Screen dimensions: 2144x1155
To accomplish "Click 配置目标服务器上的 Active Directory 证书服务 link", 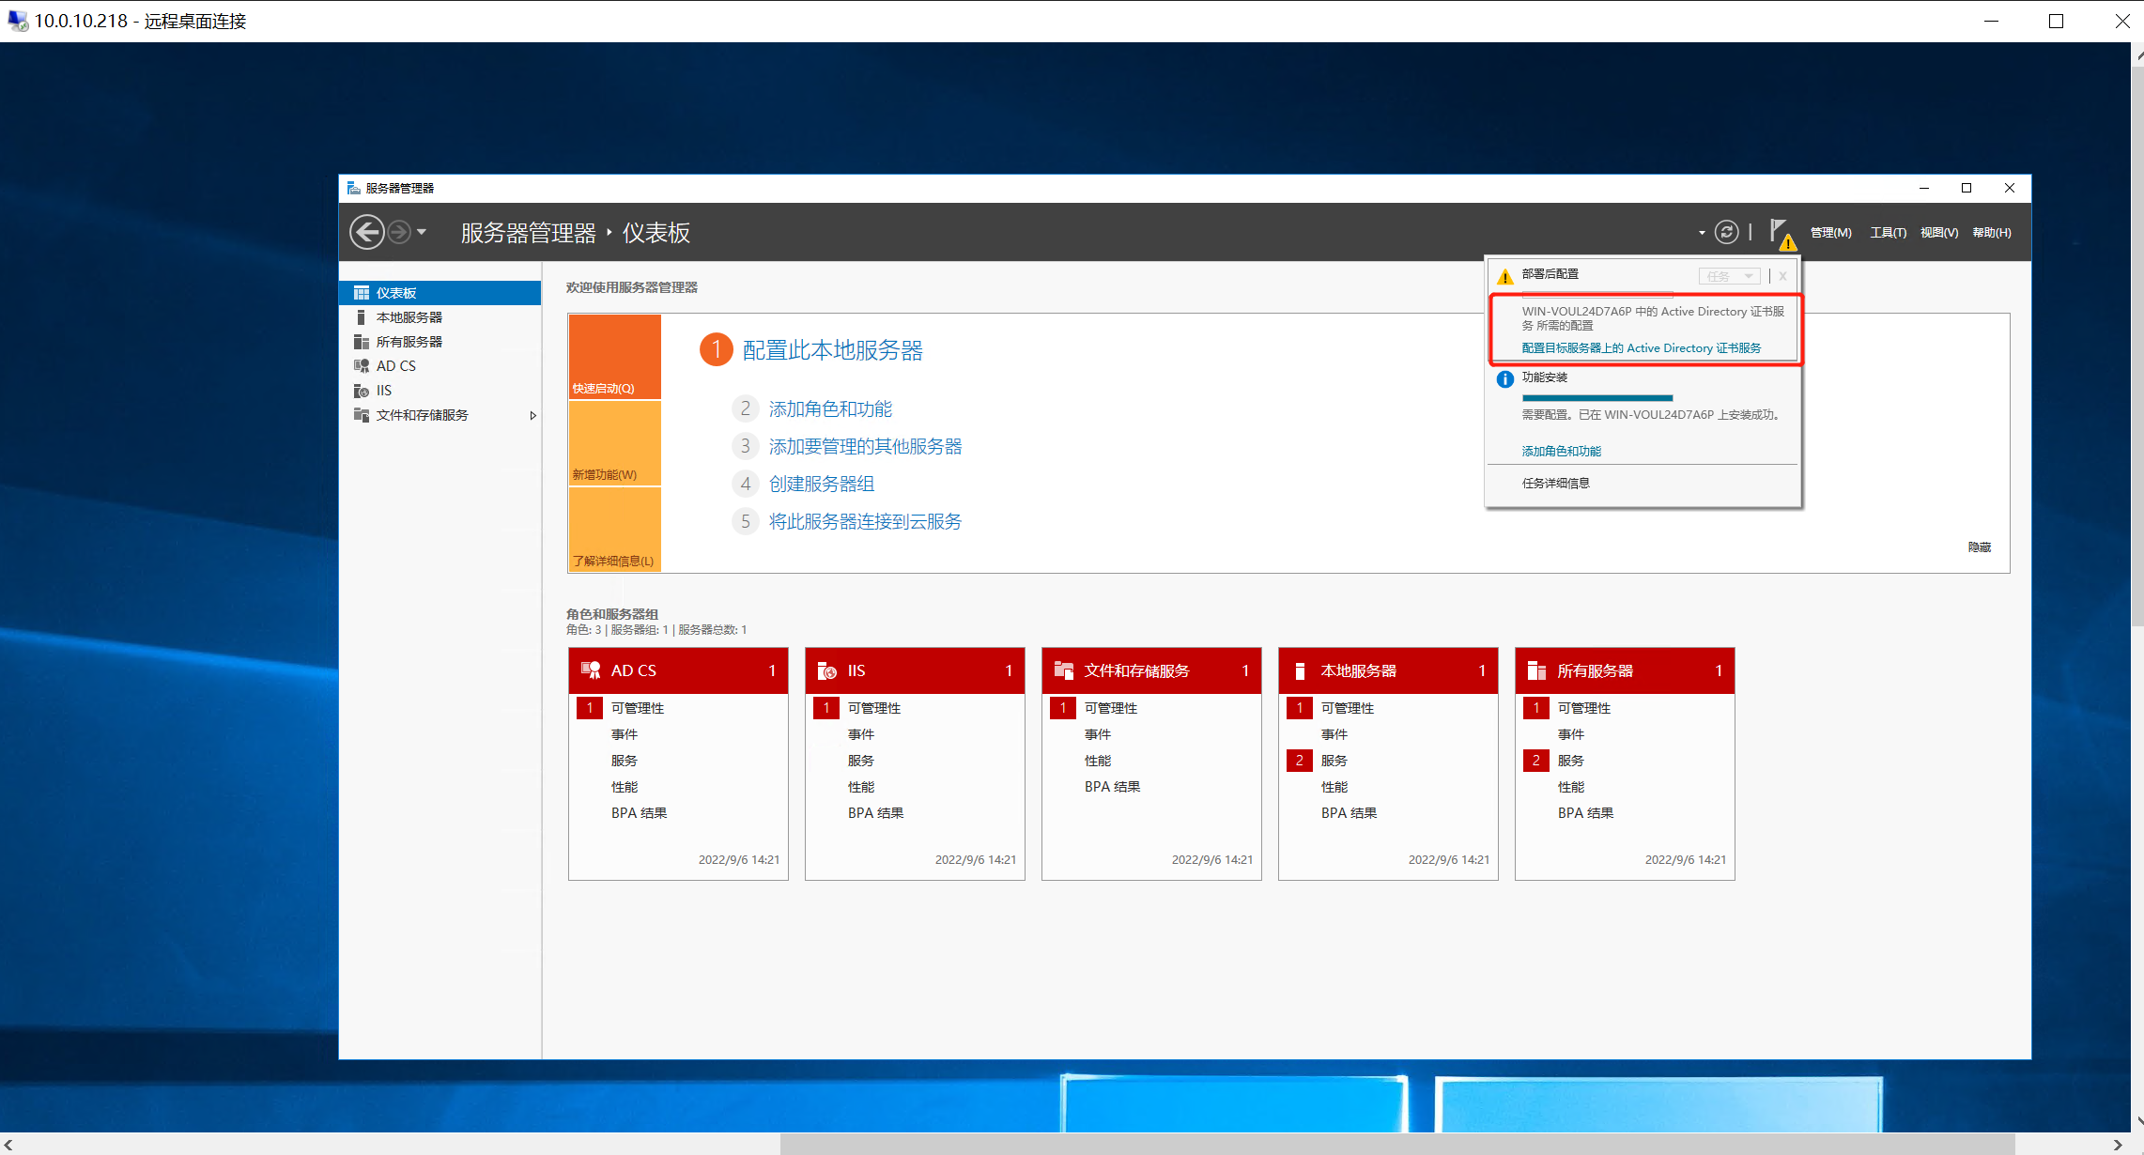I will 1641,347.
